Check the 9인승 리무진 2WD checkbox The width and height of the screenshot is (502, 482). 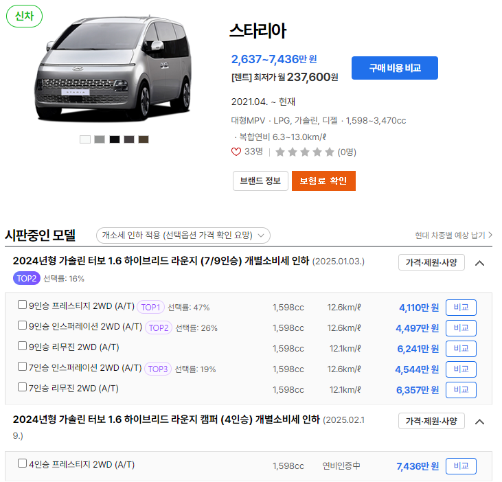pyautogui.click(x=22, y=345)
